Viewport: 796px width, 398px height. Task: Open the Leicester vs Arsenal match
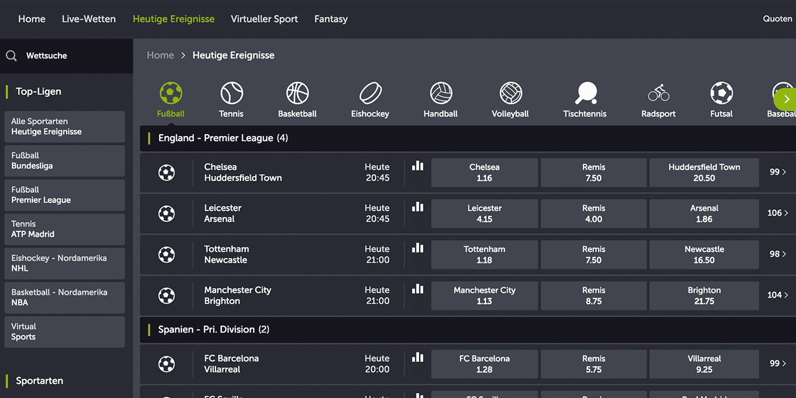click(223, 213)
